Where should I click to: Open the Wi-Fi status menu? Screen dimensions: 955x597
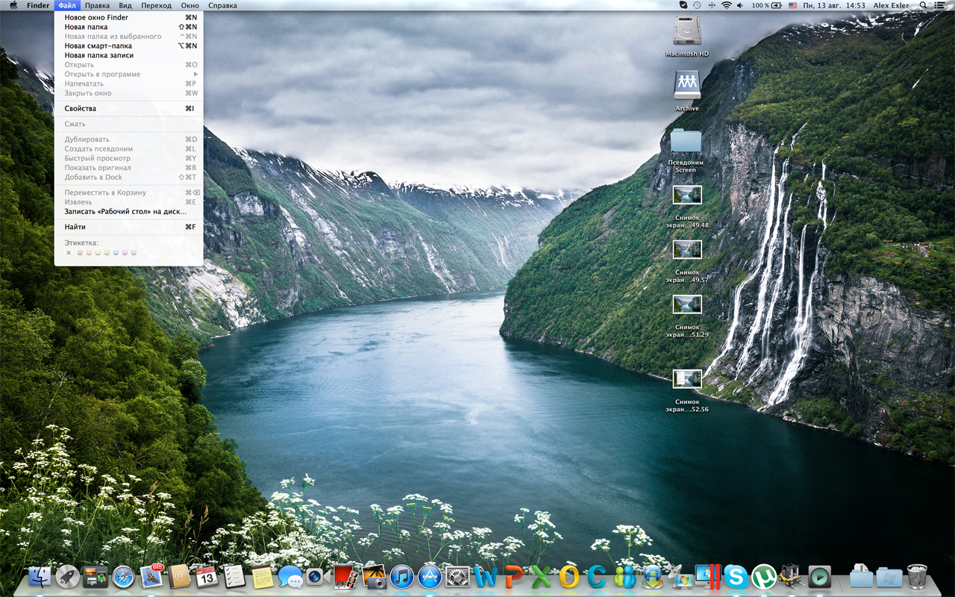coord(726,5)
